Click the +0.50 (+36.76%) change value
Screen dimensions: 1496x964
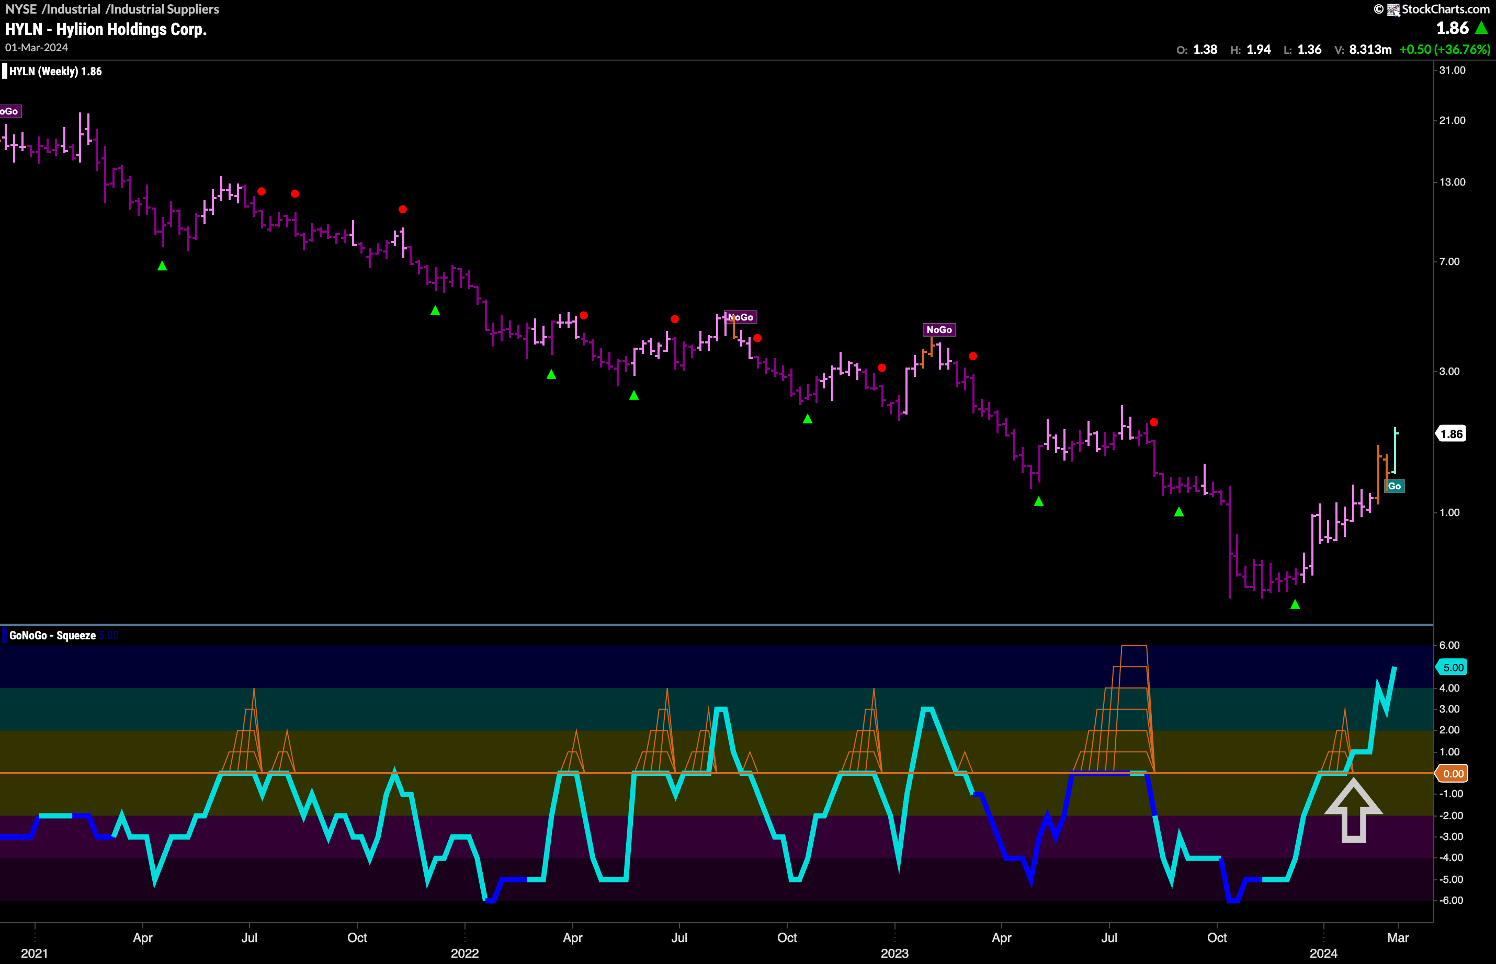[1445, 50]
